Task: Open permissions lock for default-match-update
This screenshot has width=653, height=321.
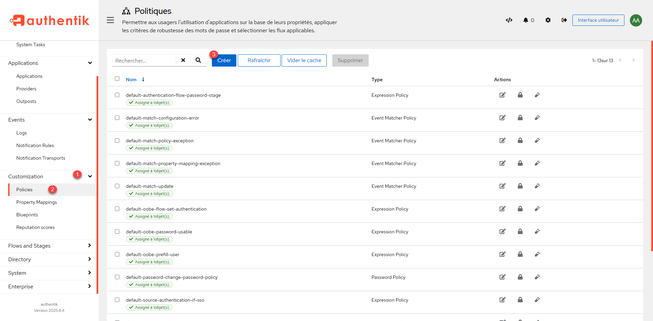Action: [520, 186]
